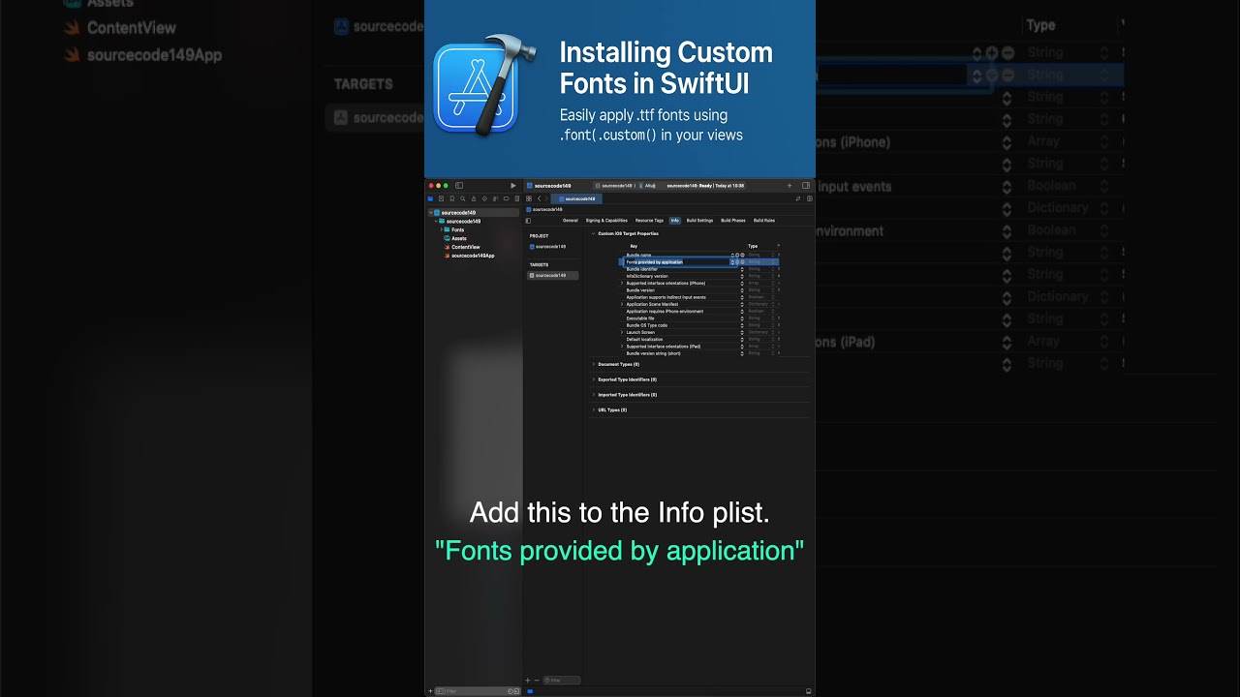Open the Find navigator magnifier icon
This screenshot has width=1240, height=697.
(463, 198)
